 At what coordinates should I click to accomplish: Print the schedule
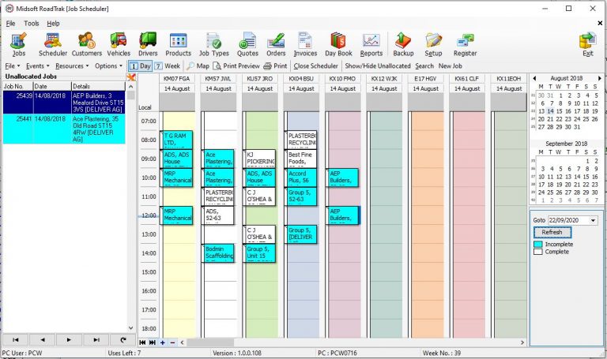pos(275,66)
